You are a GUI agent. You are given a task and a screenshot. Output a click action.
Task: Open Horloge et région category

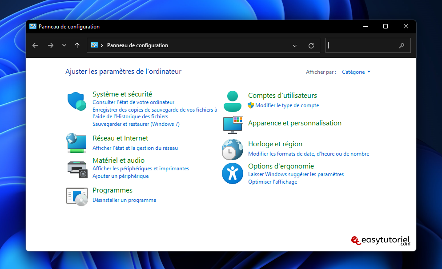tap(275, 144)
